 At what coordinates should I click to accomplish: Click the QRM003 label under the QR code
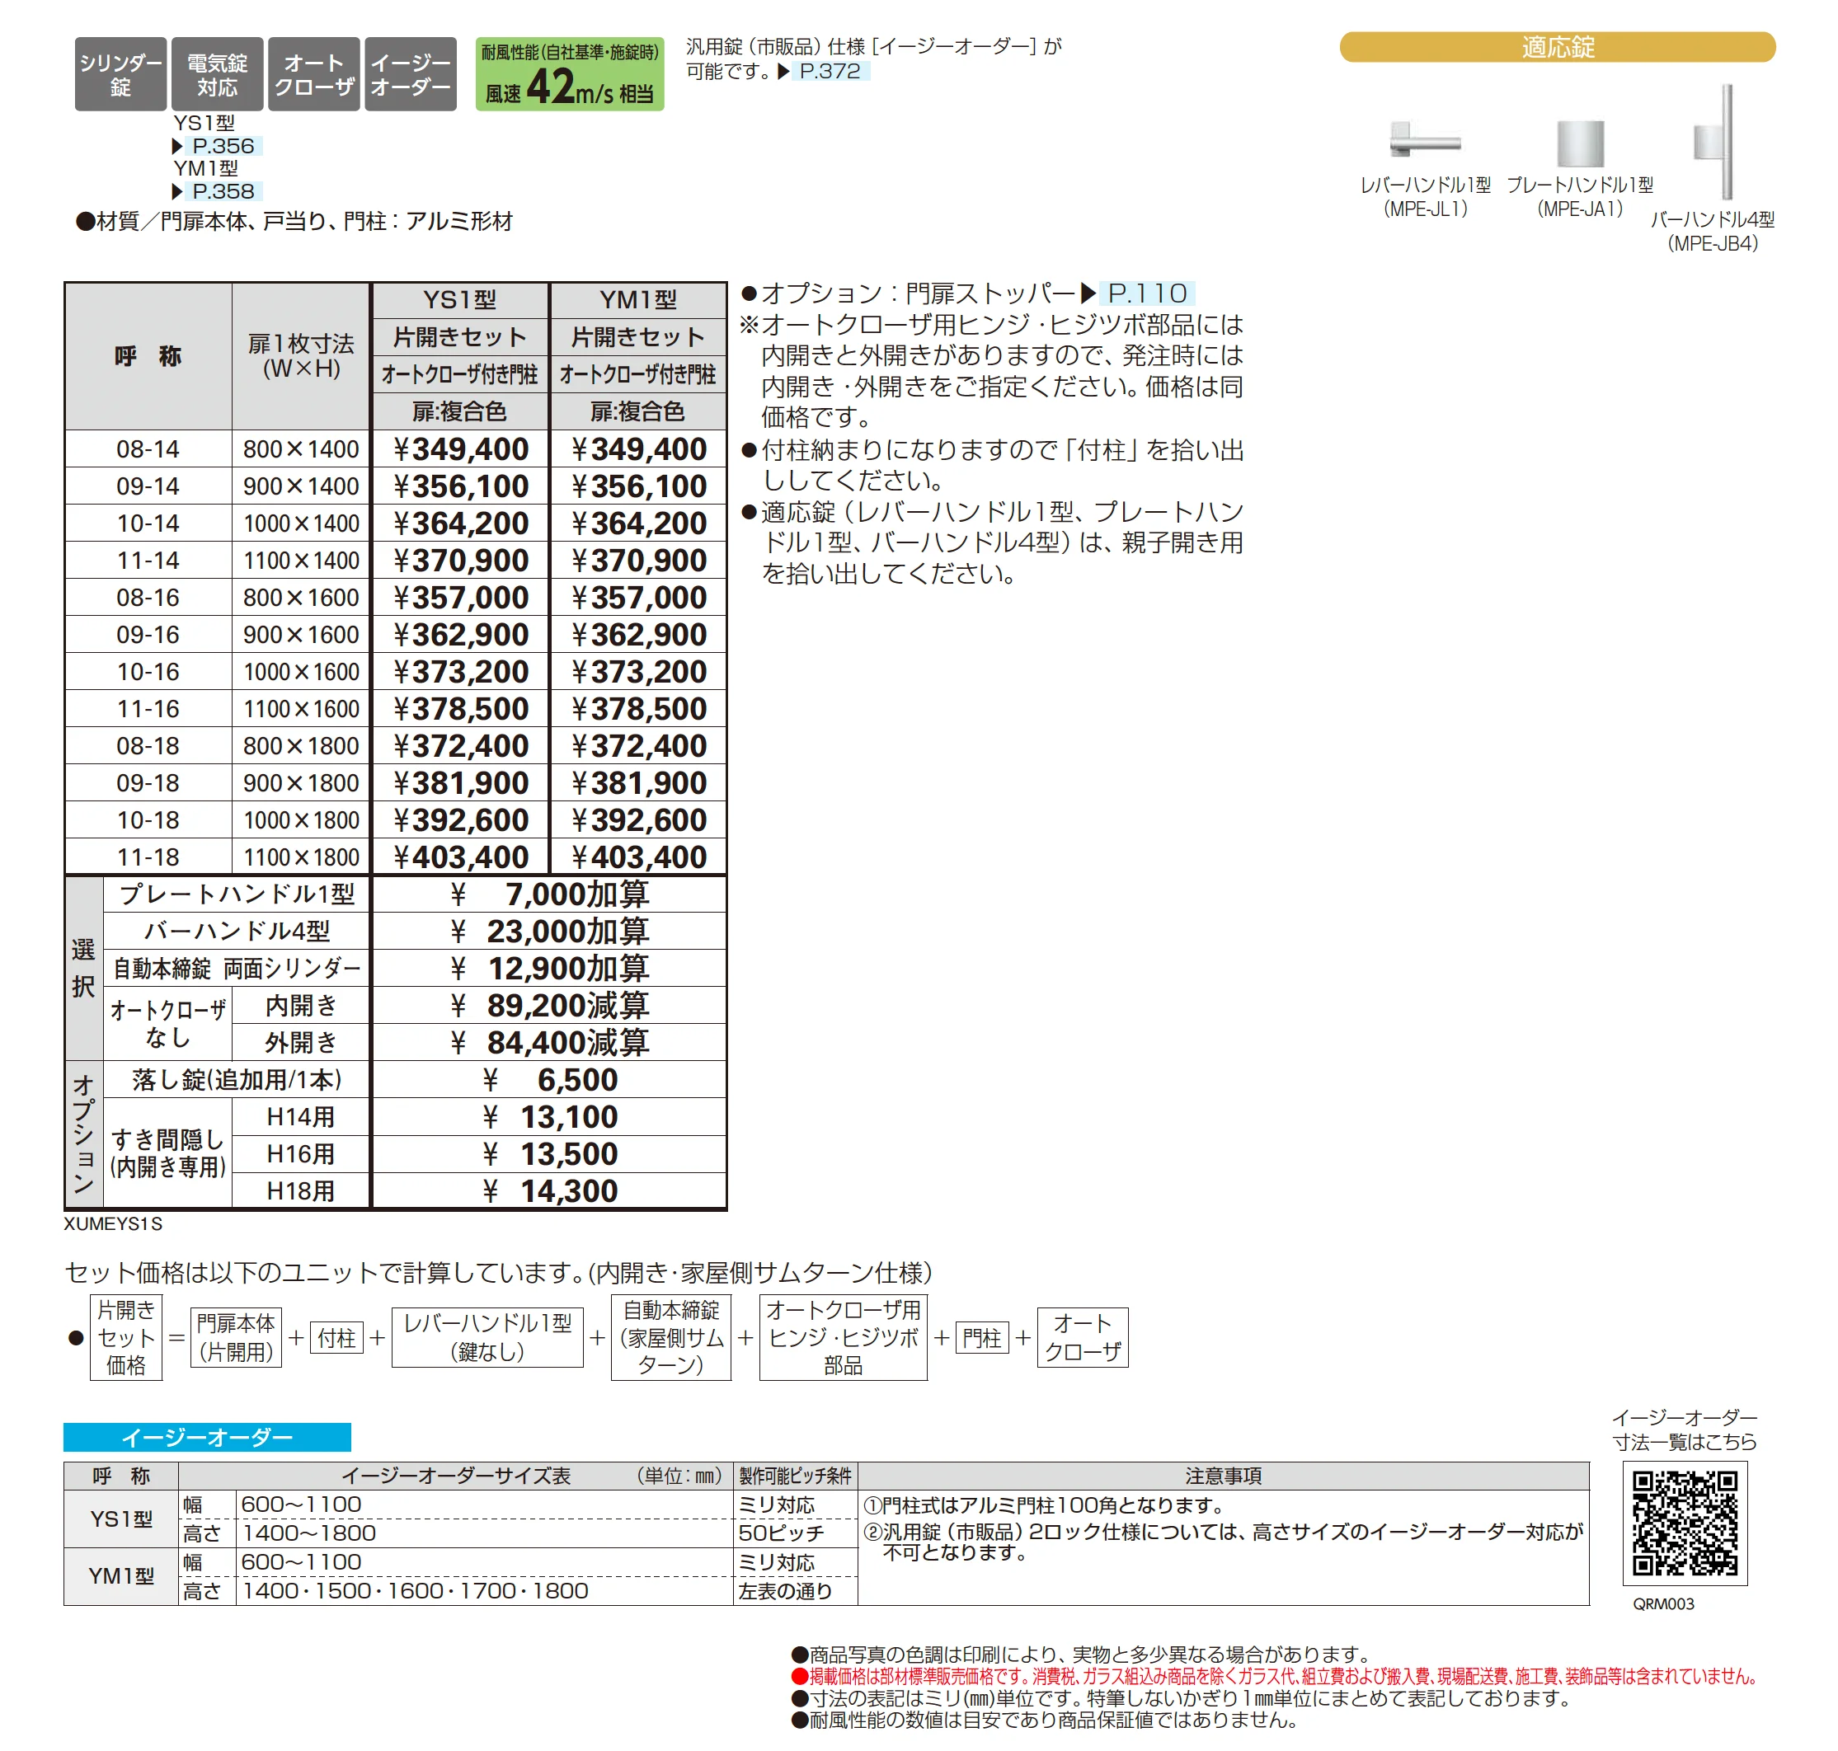(1663, 1603)
